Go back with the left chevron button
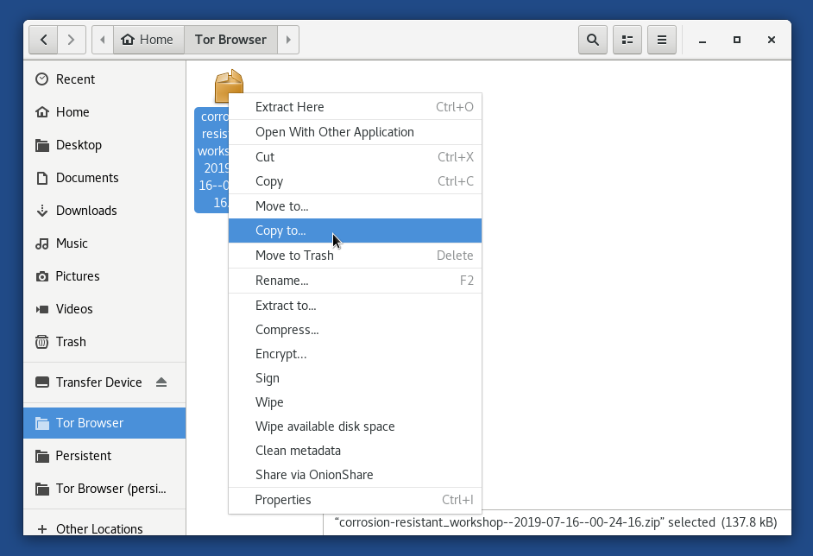This screenshot has height=556, width=813. [x=43, y=40]
